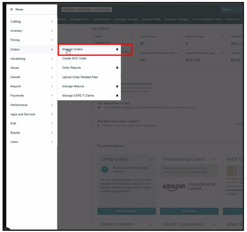The width and height of the screenshot is (247, 232).
Task: Toggle bookmark for Manage Returns
Action: (117, 86)
